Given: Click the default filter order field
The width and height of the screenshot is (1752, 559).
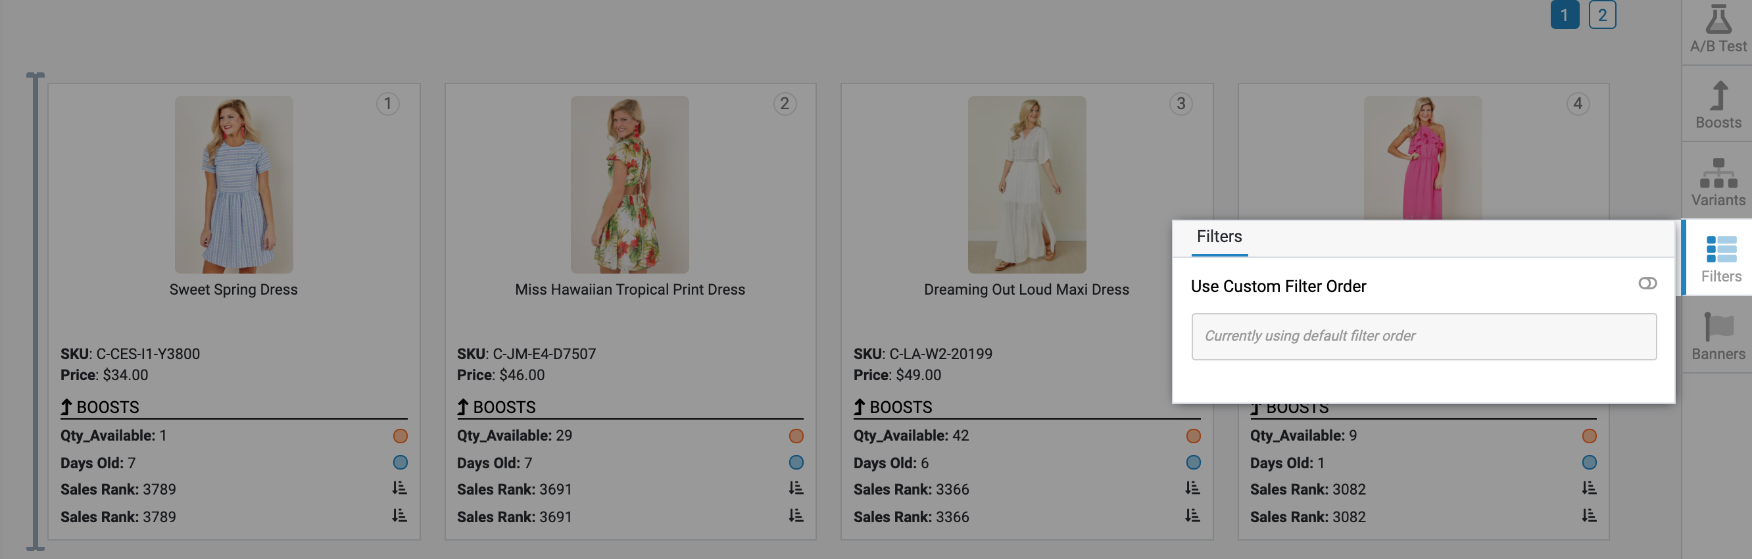Looking at the screenshot, I should pos(1423,336).
